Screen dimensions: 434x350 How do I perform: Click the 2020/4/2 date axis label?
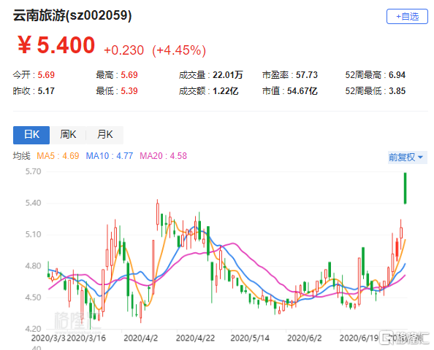140,338
